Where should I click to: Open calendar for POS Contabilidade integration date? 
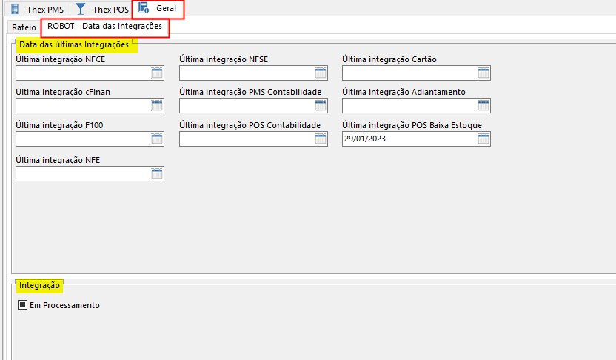point(321,139)
